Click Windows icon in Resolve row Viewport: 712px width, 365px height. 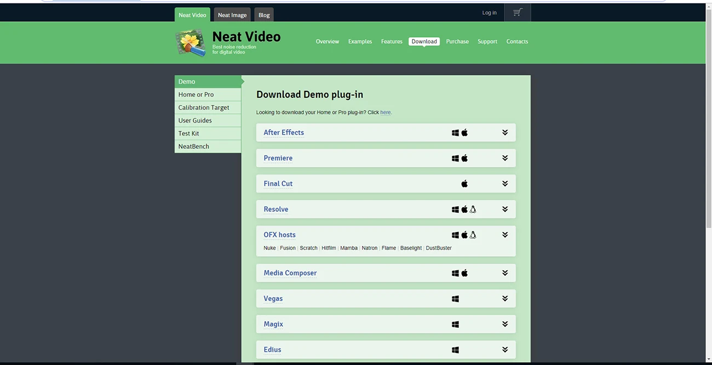coord(455,210)
